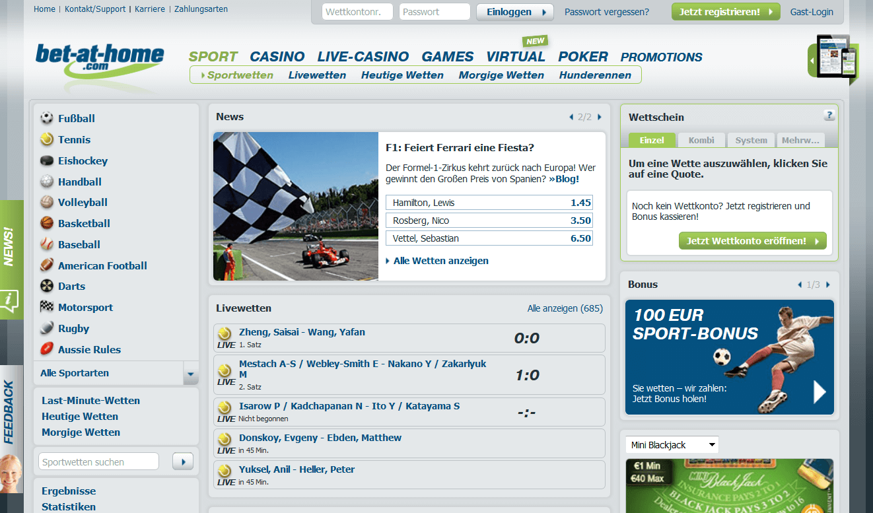The image size is (873, 513).
Task: Click the Einloggen login button
Action: (515, 12)
